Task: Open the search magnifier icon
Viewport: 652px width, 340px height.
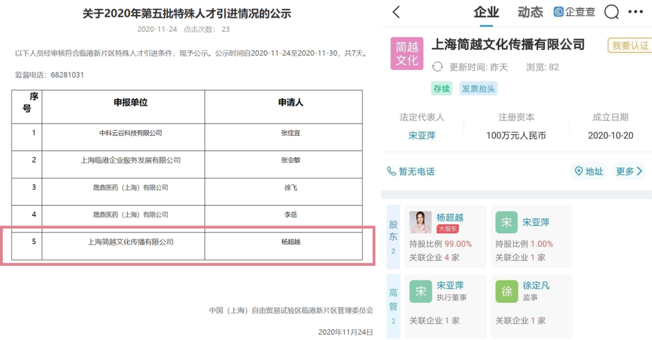Action: 612,12
